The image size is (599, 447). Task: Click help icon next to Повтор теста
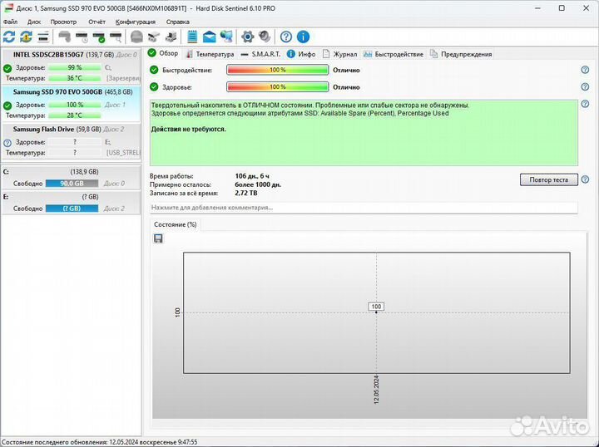585,179
